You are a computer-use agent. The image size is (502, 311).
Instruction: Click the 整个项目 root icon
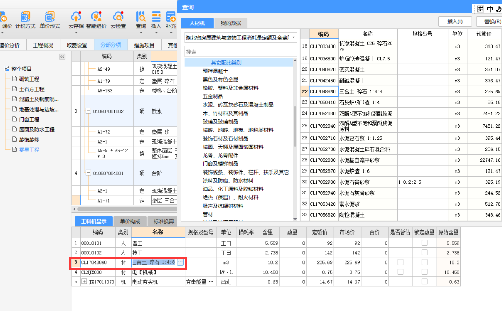(x=6, y=69)
